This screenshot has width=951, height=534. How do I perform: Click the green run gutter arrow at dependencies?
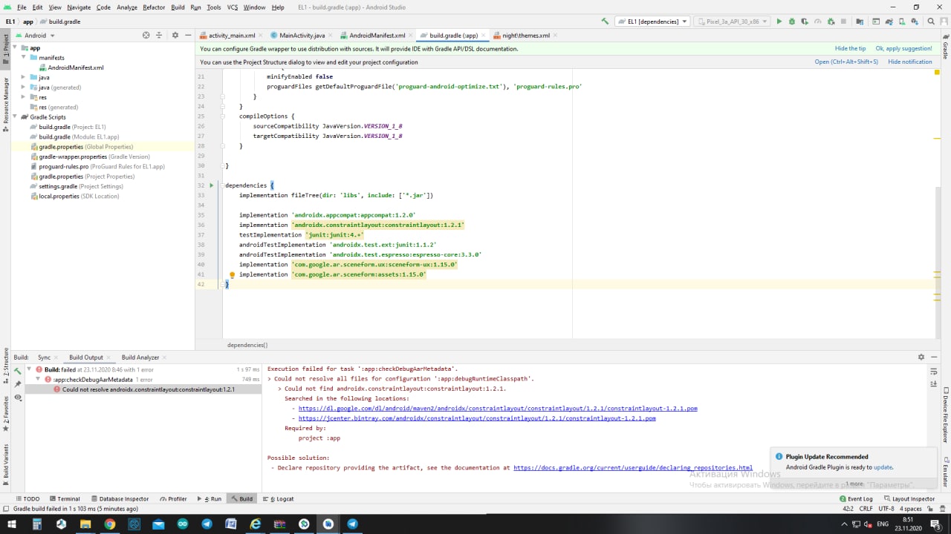(x=211, y=185)
